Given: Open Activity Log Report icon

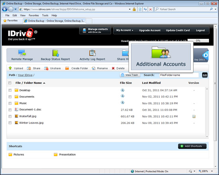Looking at the screenshot, I should (92, 53).
